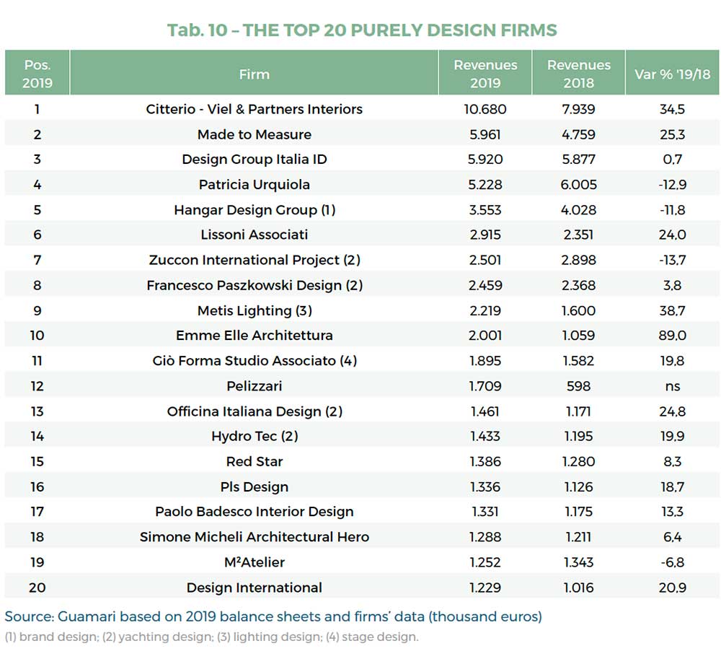
Task: Select the 'Patricia Urquiola' firm cell
Action: [254, 184]
